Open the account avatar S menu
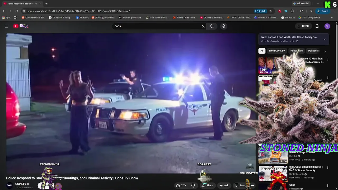 (327, 26)
